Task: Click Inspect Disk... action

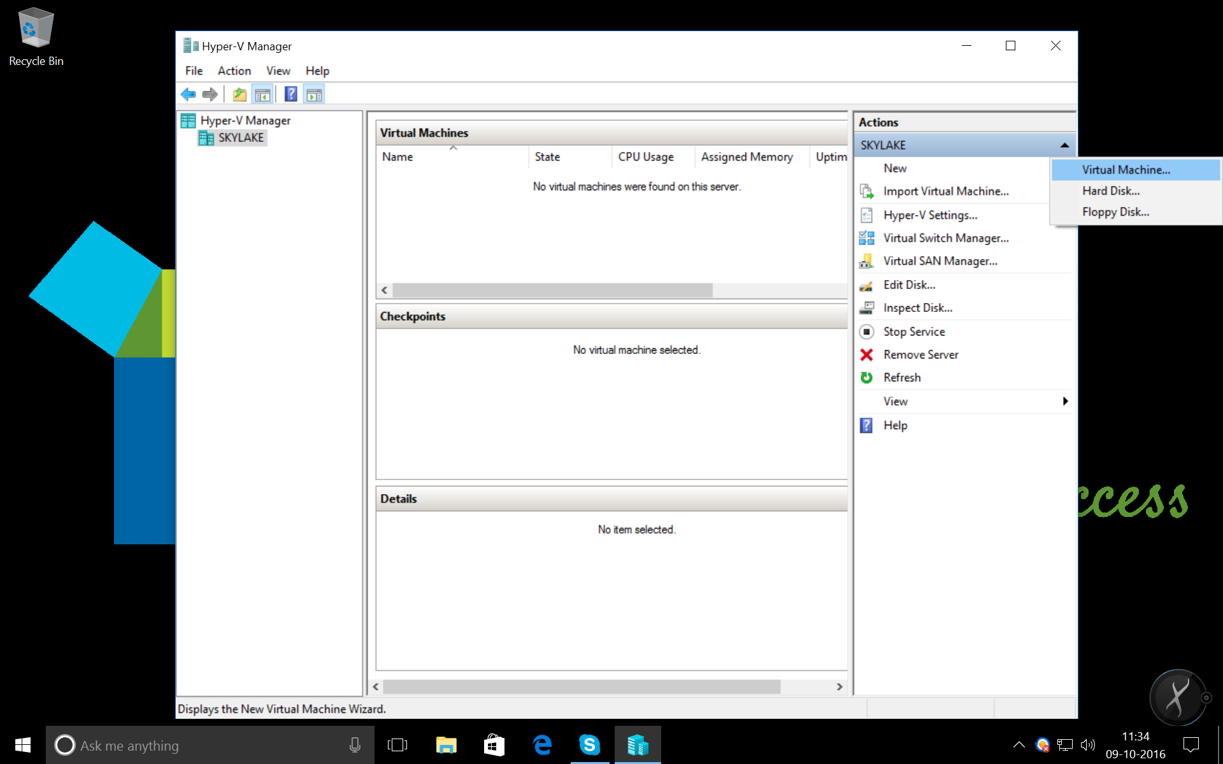Action: click(x=918, y=308)
